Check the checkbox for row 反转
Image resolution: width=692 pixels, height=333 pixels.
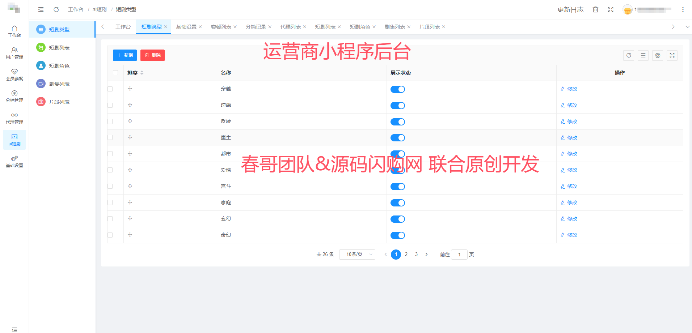tap(110, 121)
